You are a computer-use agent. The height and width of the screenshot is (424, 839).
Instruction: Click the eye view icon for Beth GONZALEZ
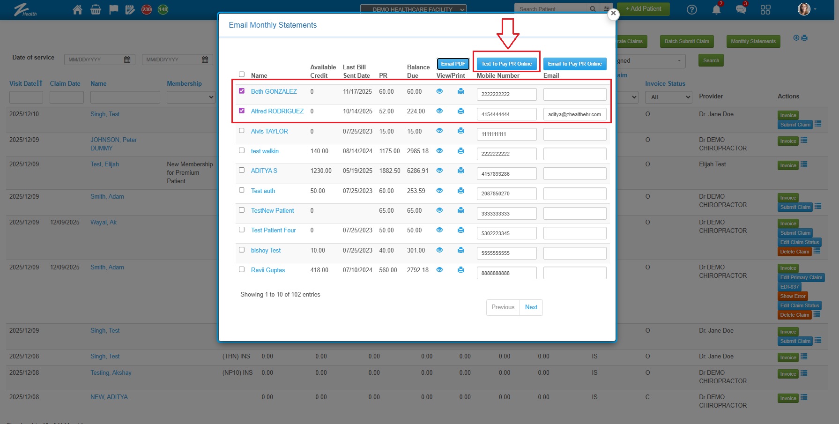click(439, 91)
